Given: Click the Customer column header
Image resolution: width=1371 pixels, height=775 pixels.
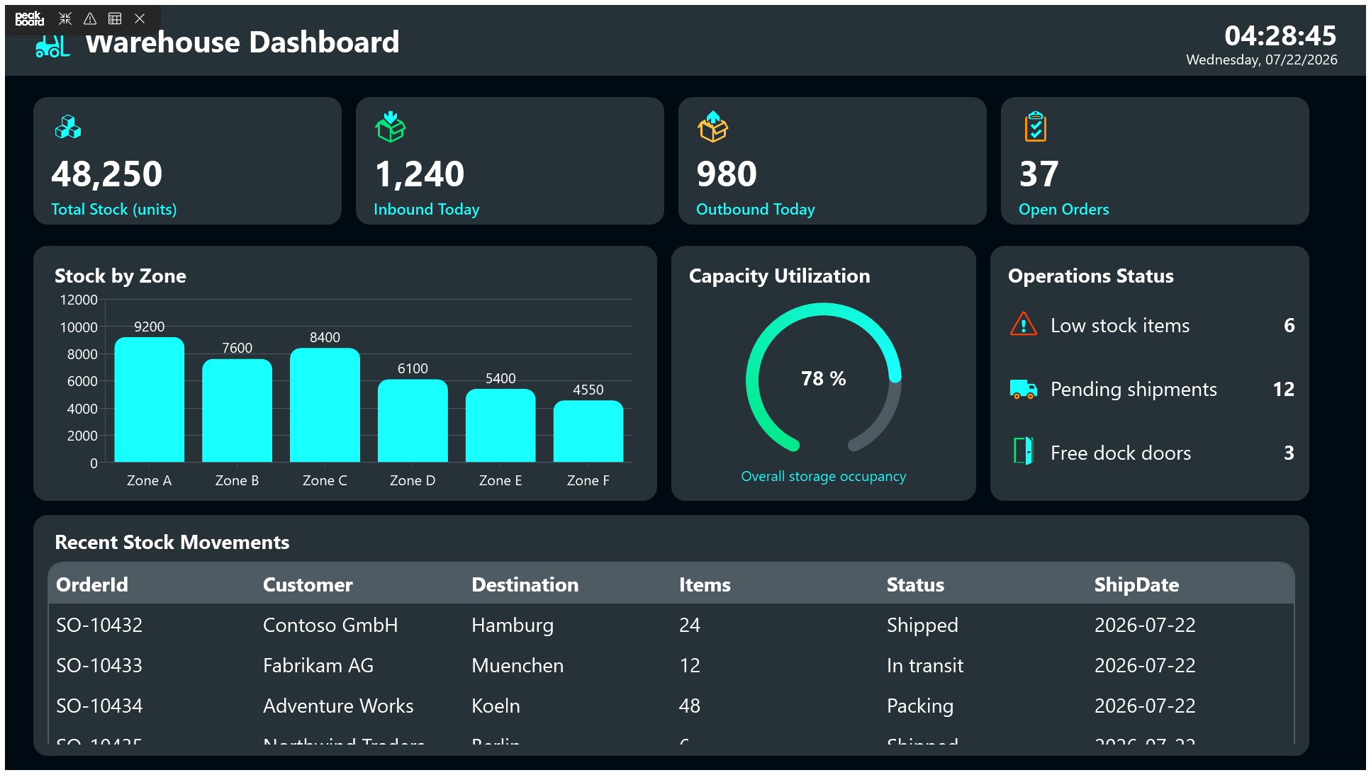Looking at the screenshot, I should (x=308, y=585).
